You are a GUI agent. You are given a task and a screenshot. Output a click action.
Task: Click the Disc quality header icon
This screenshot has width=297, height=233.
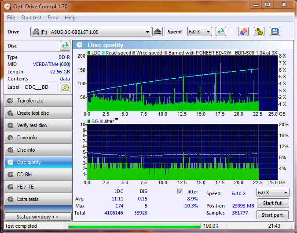pyautogui.click(x=80, y=45)
